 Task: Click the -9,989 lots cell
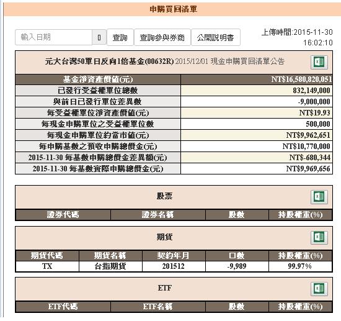237,266
